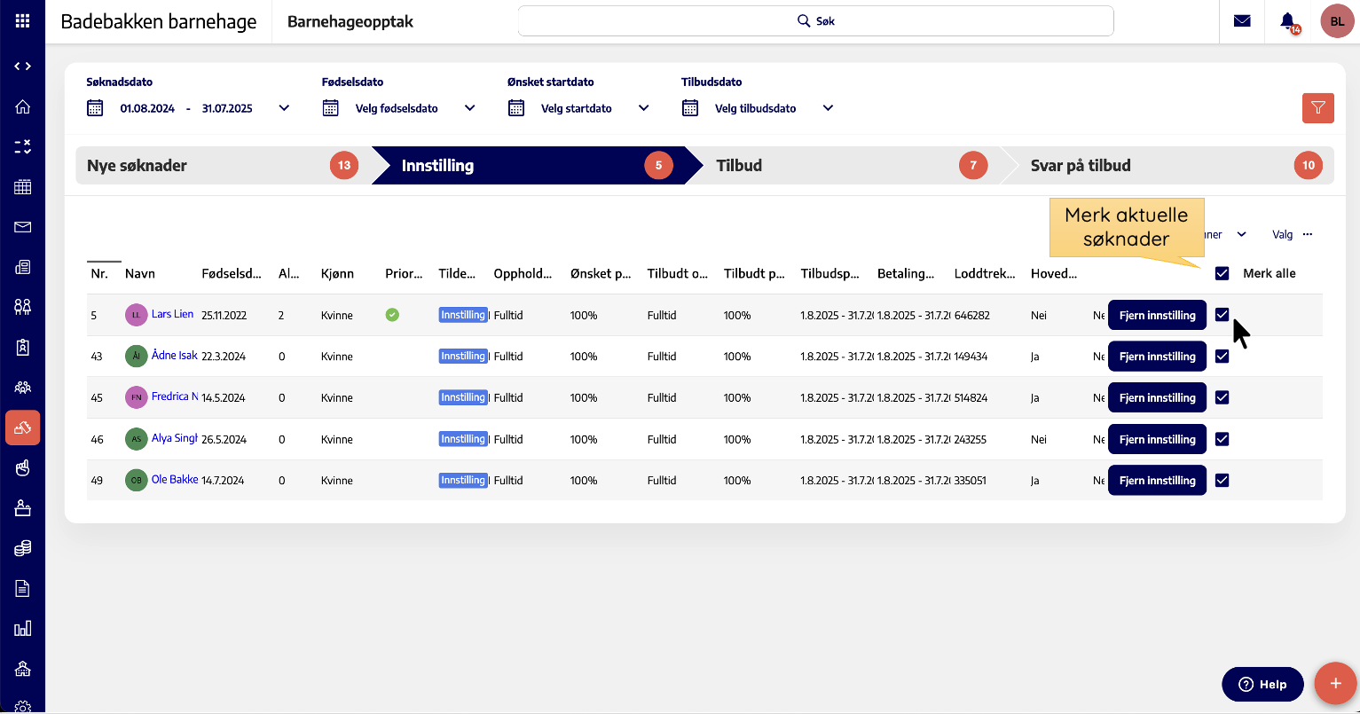Open the mail envelope icon in header
This screenshot has width=1360, height=714.
click(1242, 21)
